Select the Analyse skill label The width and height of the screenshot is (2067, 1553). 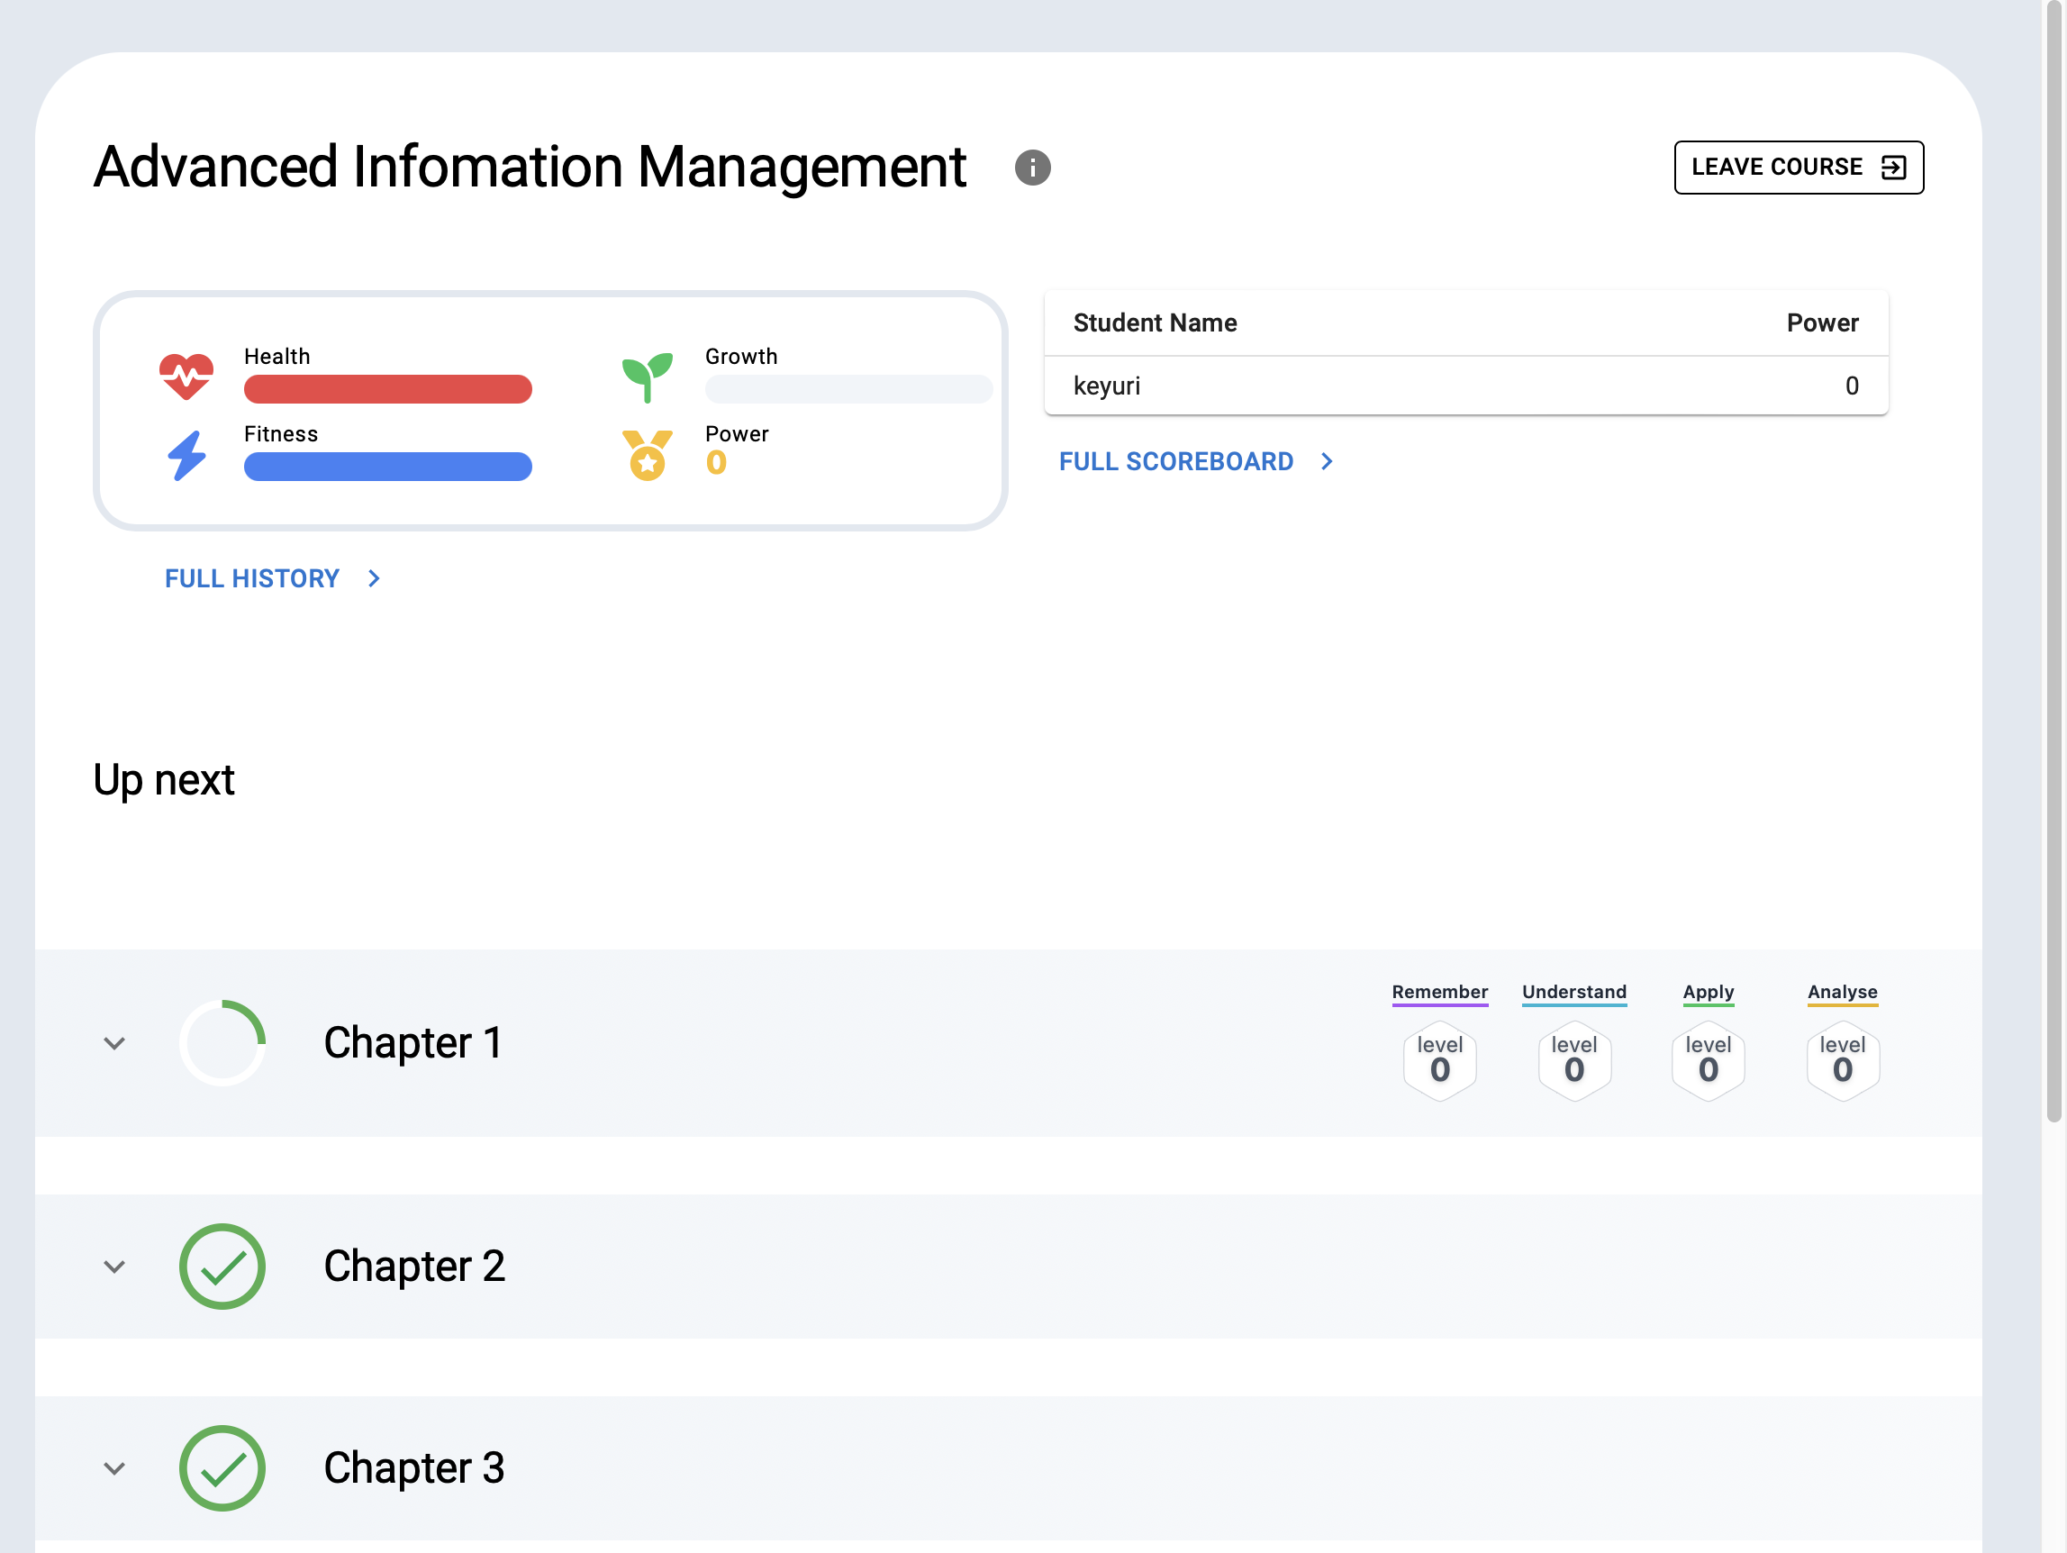point(1843,993)
